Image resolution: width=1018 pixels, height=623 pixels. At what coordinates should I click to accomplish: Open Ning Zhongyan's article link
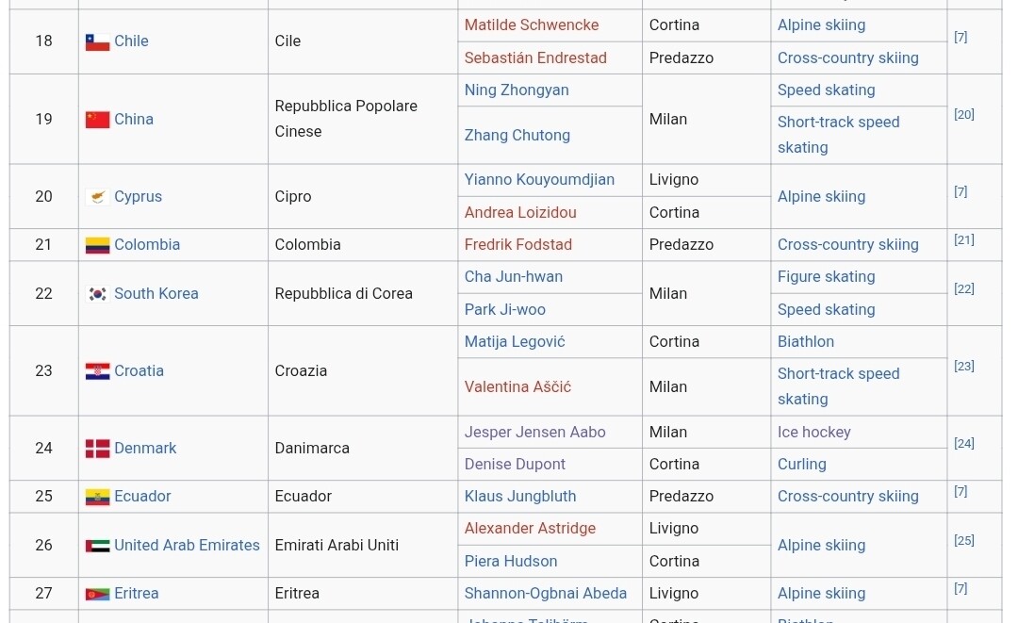(516, 90)
